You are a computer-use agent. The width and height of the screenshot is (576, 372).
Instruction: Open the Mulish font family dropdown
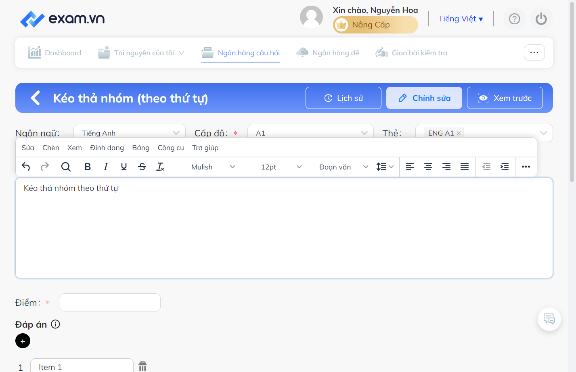pyautogui.click(x=213, y=167)
